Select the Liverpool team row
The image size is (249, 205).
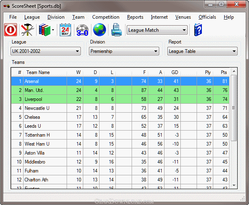coord(120,99)
